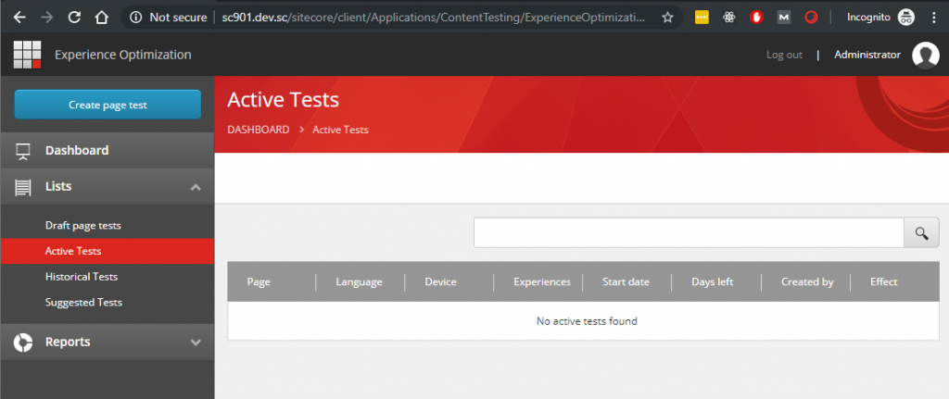
Task: Open Historical Tests list
Action: [82, 277]
